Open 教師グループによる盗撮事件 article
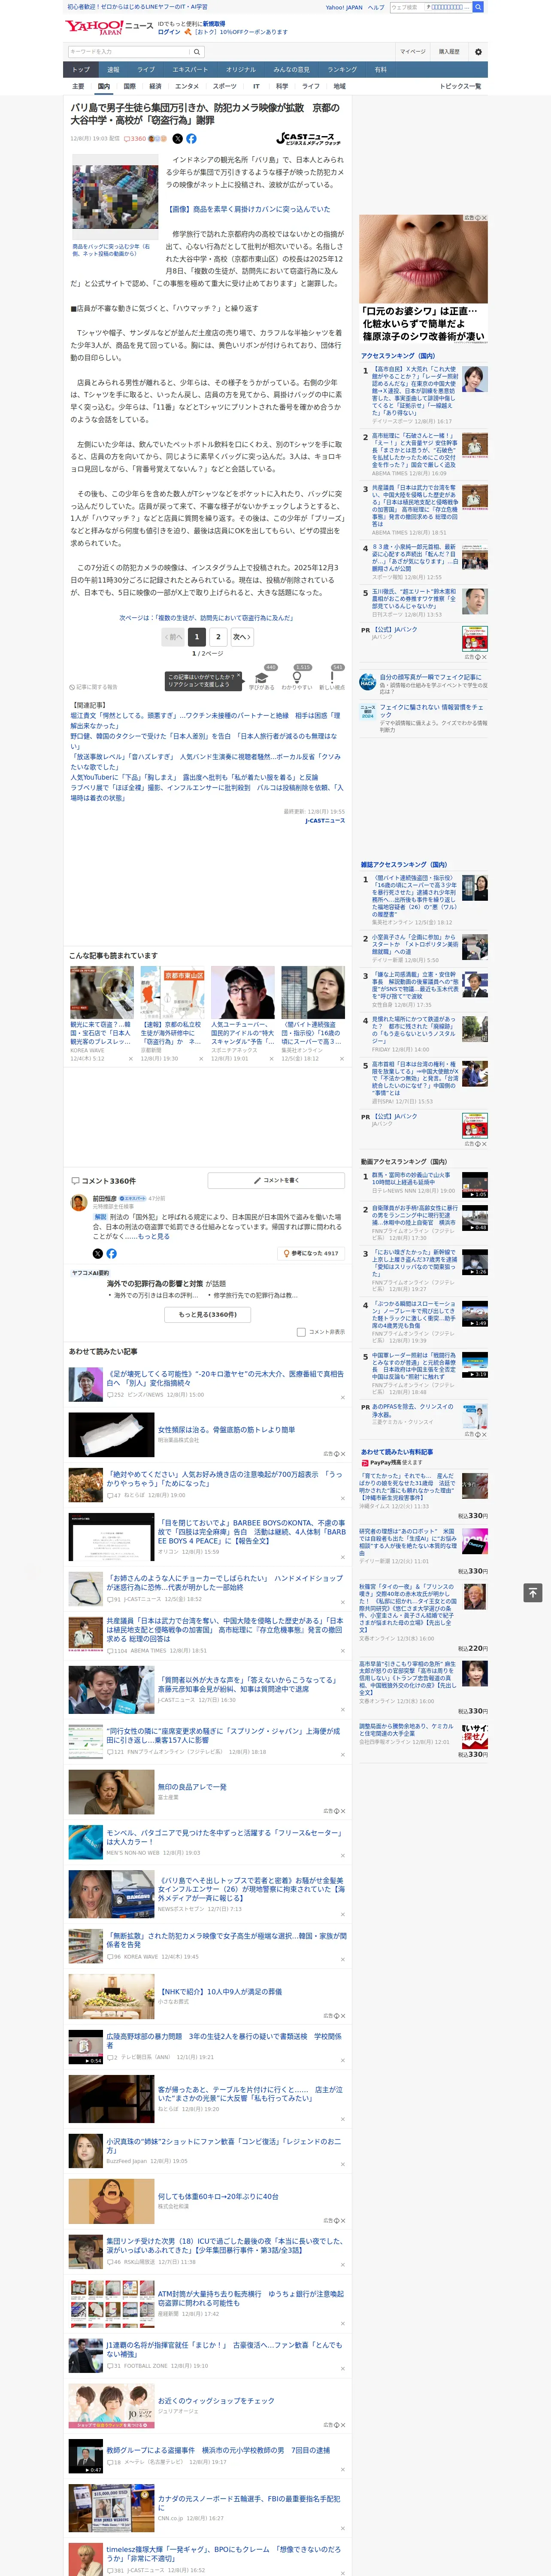 click(x=217, y=2451)
